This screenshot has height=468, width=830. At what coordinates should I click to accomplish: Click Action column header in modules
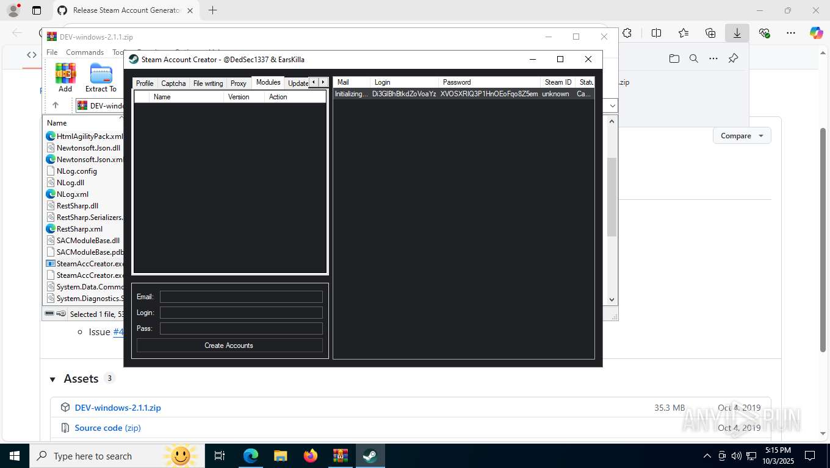[x=295, y=97]
